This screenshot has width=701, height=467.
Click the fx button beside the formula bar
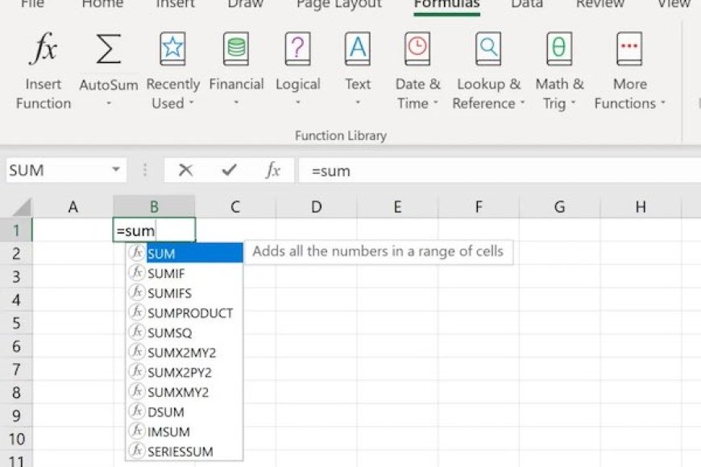click(x=272, y=170)
